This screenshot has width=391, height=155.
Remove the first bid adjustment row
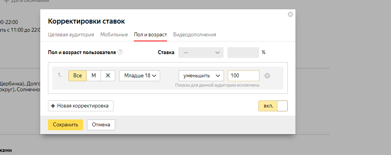point(267,76)
